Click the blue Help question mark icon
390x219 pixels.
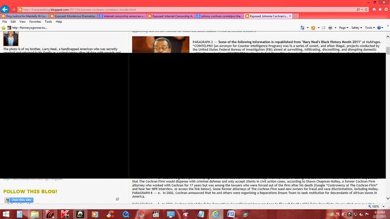click(379, 28)
